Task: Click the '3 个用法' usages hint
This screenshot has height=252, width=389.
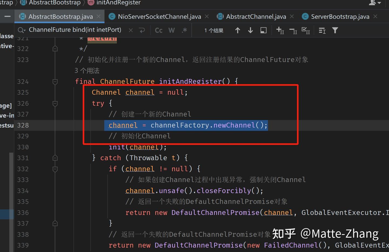Action: point(87,71)
